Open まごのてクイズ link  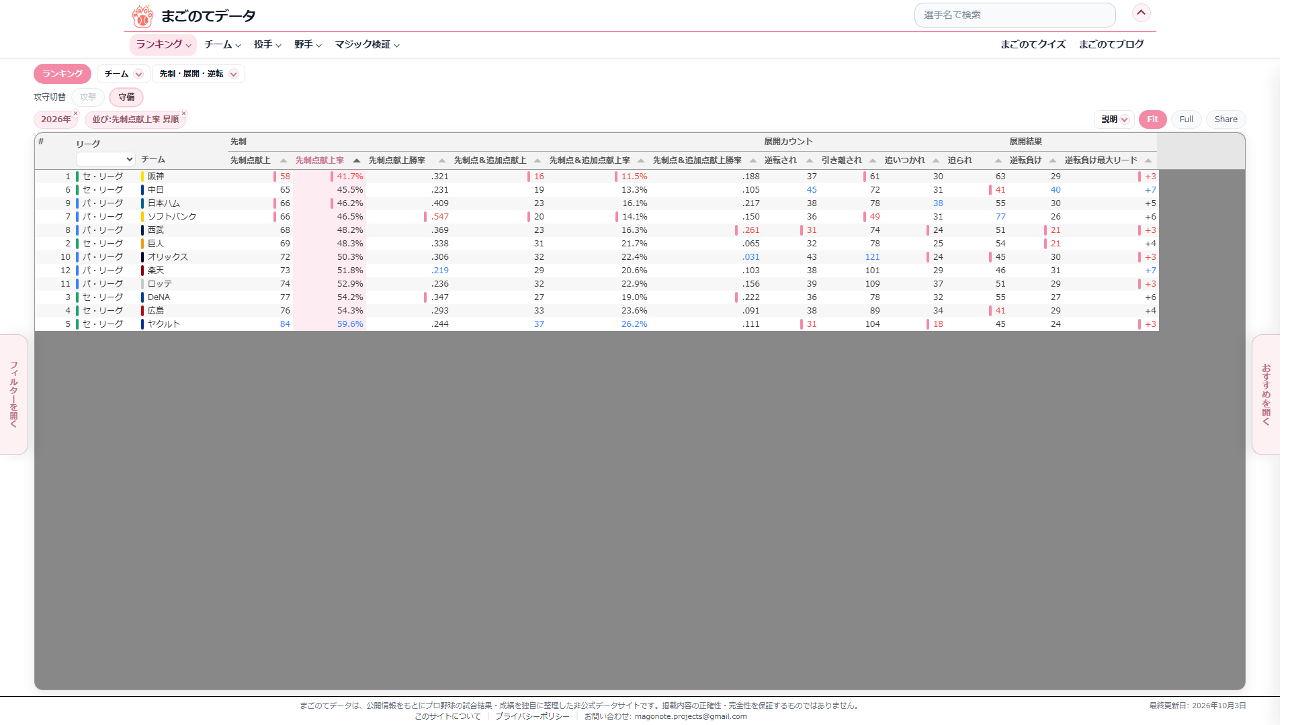pos(1033,44)
